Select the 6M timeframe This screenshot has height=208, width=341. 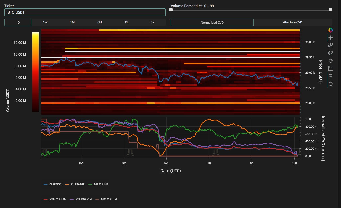tap(99, 22)
